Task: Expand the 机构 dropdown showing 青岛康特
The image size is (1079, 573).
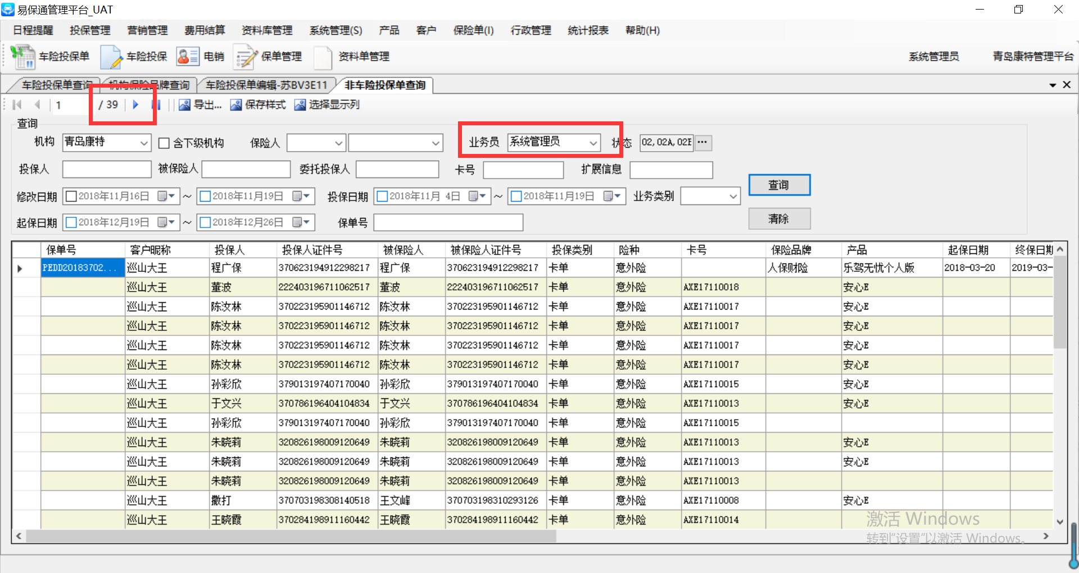Action: [x=144, y=143]
